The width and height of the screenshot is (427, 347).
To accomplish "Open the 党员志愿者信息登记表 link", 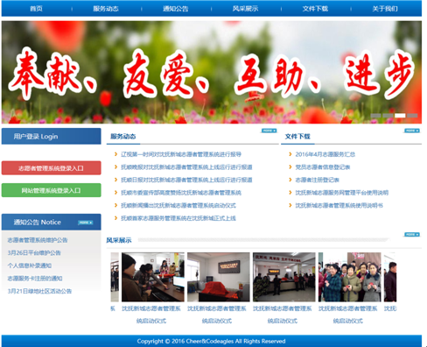I will click(x=323, y=167).
